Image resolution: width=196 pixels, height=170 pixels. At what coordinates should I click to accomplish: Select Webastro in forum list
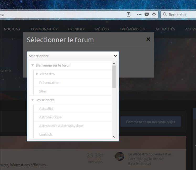coord(47,74)
